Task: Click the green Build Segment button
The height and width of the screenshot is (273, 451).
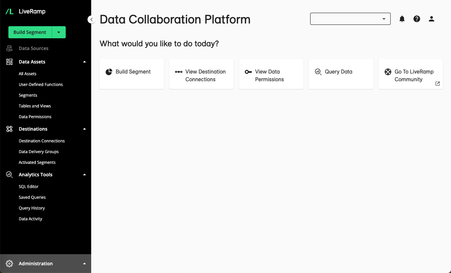Action: click(30, 32)
